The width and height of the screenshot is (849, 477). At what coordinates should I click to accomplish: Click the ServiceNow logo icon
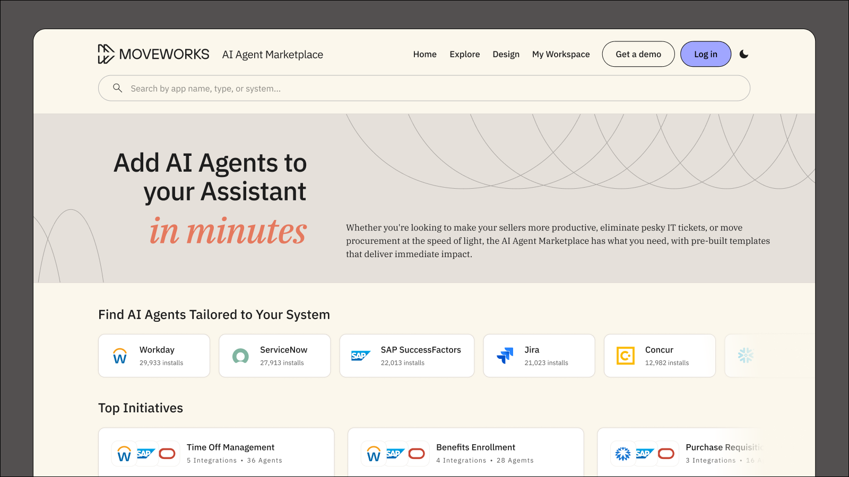click(240, 356)
